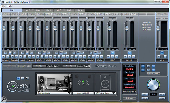Viewport: 170px width, 103px height.
Task: Open the Mix 1 (L) monitor output routing selector
Action: [x=39, y=66]
